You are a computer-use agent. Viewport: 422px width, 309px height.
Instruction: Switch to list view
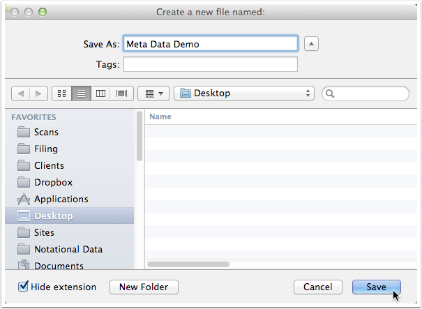pyautogui.click(x=82, y=93)
